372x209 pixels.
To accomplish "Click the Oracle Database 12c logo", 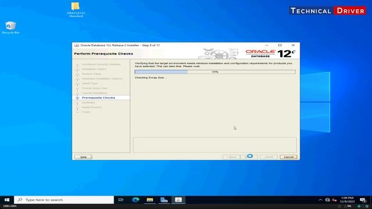I will (270, 53).
